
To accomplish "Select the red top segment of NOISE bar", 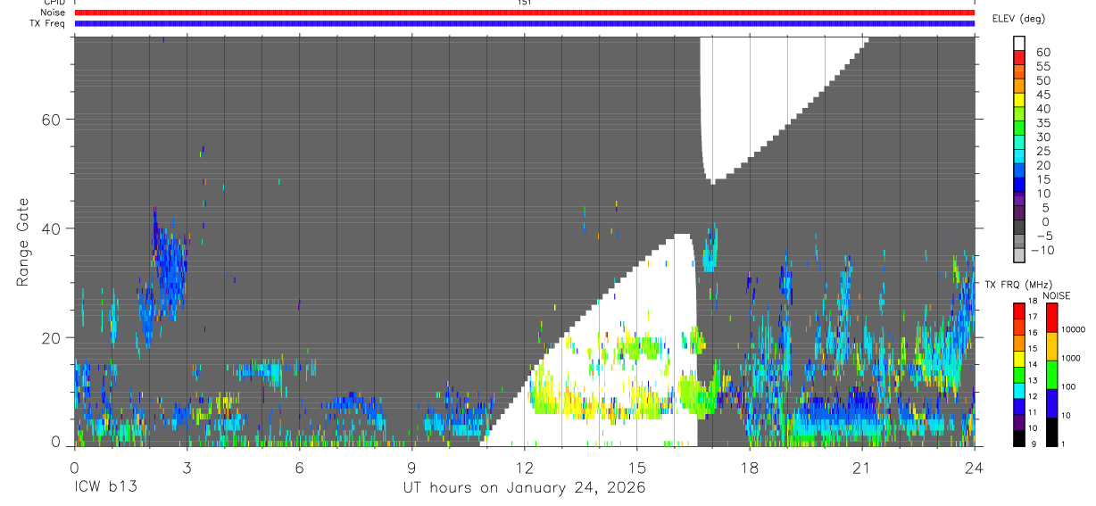I will (x=1051, y=317).
